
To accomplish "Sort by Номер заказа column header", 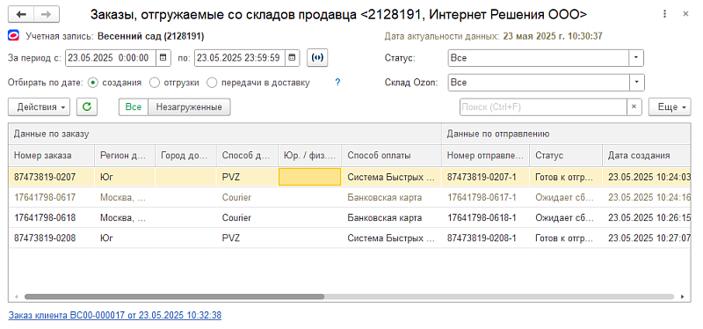I will 51,156.
